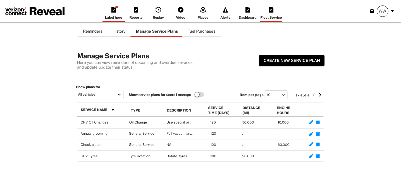Image resolution: width=401 pixels, height=174 pixels.
Task: Click the Verizon Connect Reveal logo
Action: coord(35,11)
